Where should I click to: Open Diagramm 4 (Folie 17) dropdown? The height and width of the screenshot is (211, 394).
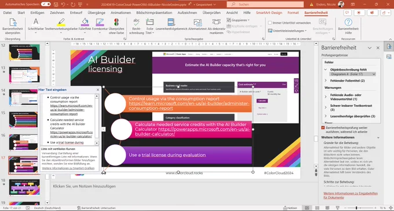point(374,74)
